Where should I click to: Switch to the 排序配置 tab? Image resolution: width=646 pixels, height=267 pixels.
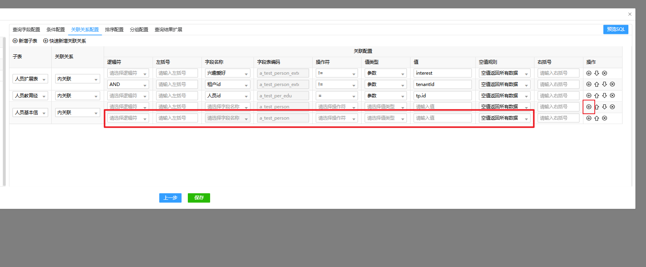point(114,30)
